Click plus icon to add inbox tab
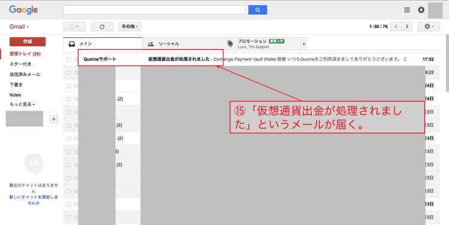The width and height of the screenshot is (449, 225). pos(304,44)
